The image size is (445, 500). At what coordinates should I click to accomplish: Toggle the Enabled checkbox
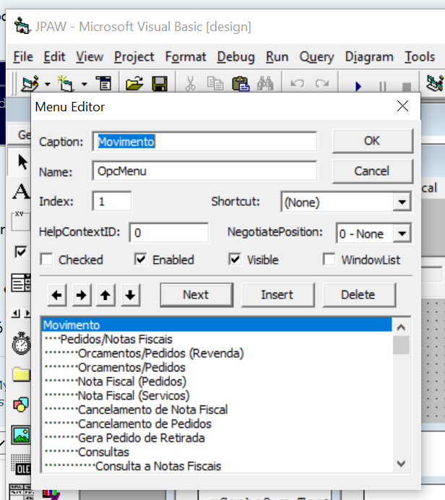[141, 259]
